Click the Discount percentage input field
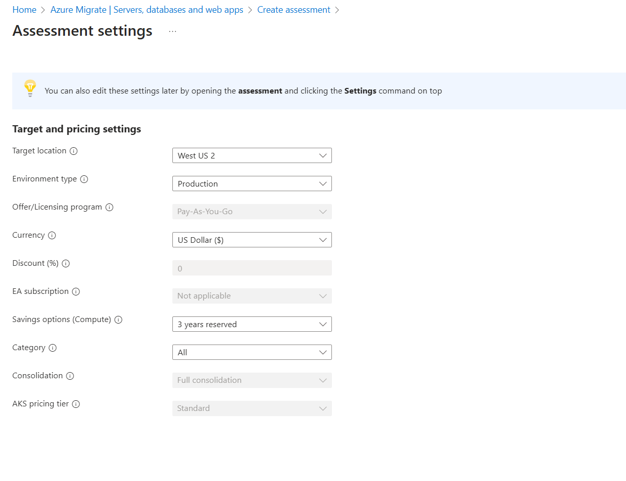Image resolution: width=626 pixels, height=481 pixels. click(252, 268)
